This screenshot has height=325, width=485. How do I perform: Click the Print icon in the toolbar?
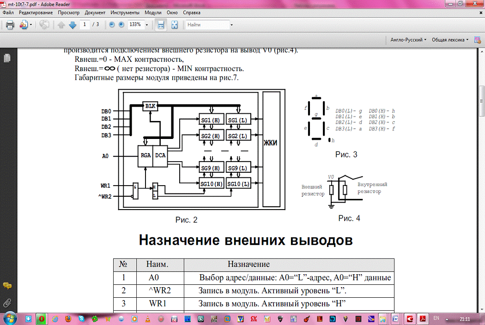[x=10, y=24]
